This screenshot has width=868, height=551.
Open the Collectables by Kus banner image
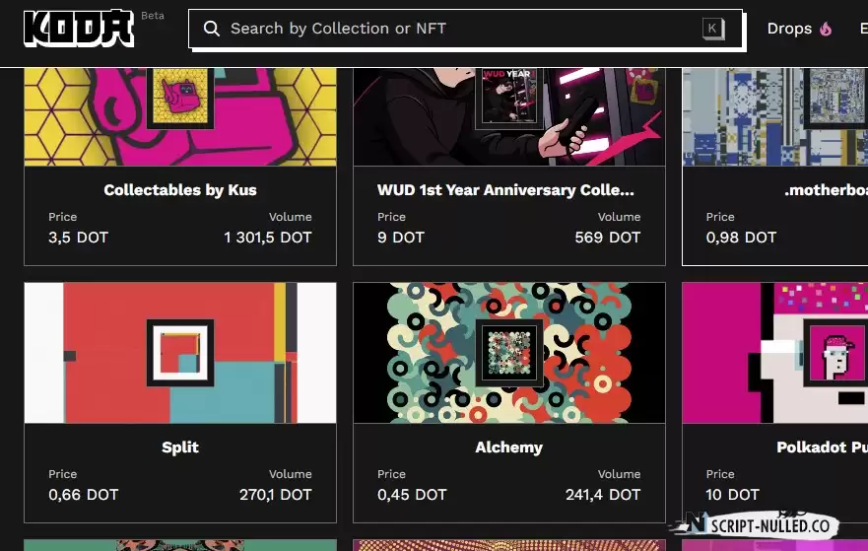point(180,117)
